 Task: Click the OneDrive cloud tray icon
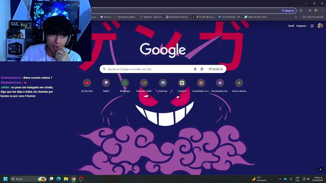pos(286,179)
